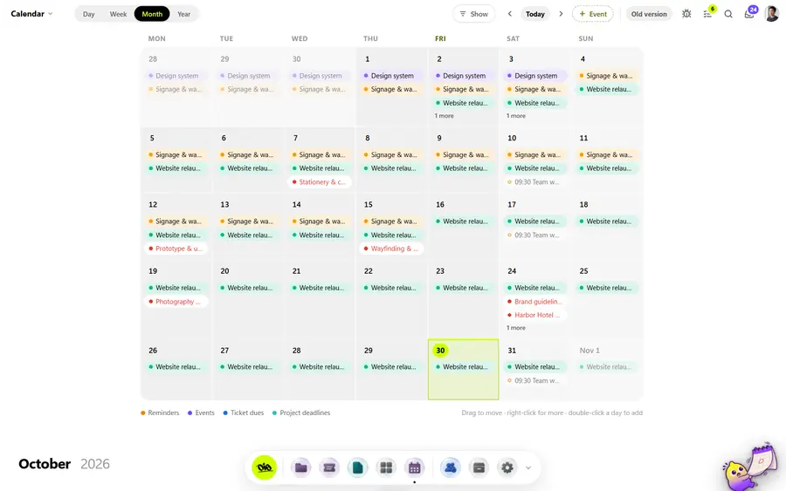This screenshot has width=786, height=491.
Task: Click the mascot holding a calendar
Action: pos(750,467)
